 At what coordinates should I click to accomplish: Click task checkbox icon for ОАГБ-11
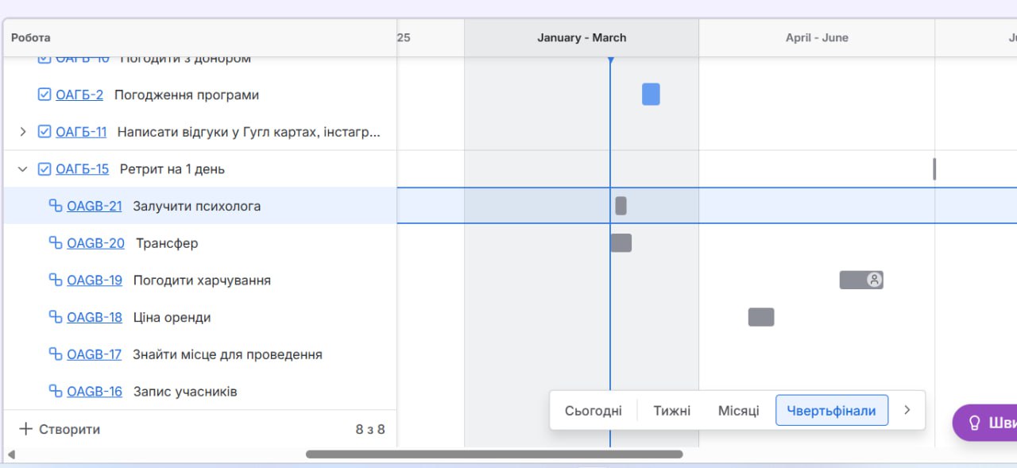(44, 132)
